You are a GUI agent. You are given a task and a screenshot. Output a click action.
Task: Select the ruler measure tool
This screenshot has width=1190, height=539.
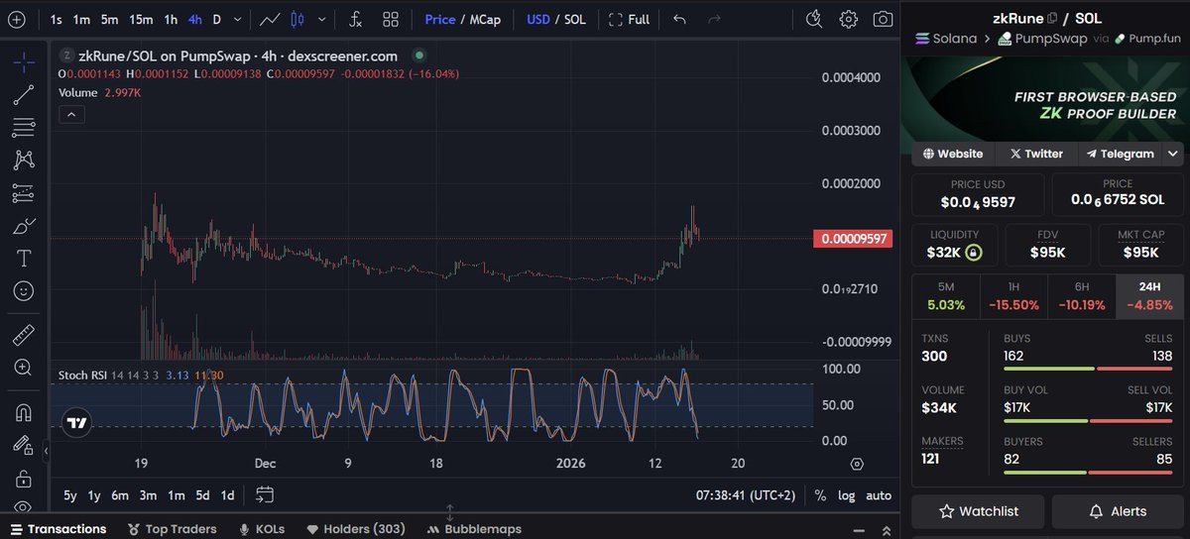(x=24, y=335)
